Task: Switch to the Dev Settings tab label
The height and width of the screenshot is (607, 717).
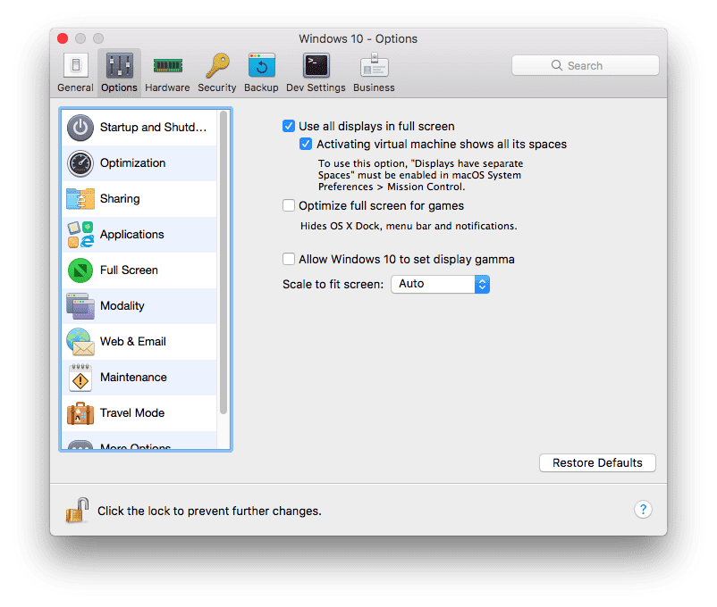Action: pos(316,87)
